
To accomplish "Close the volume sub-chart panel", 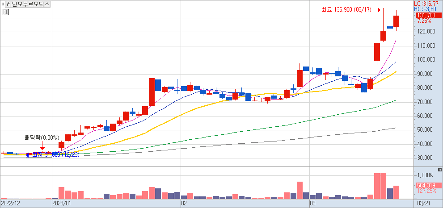I will tap(439, 170).
